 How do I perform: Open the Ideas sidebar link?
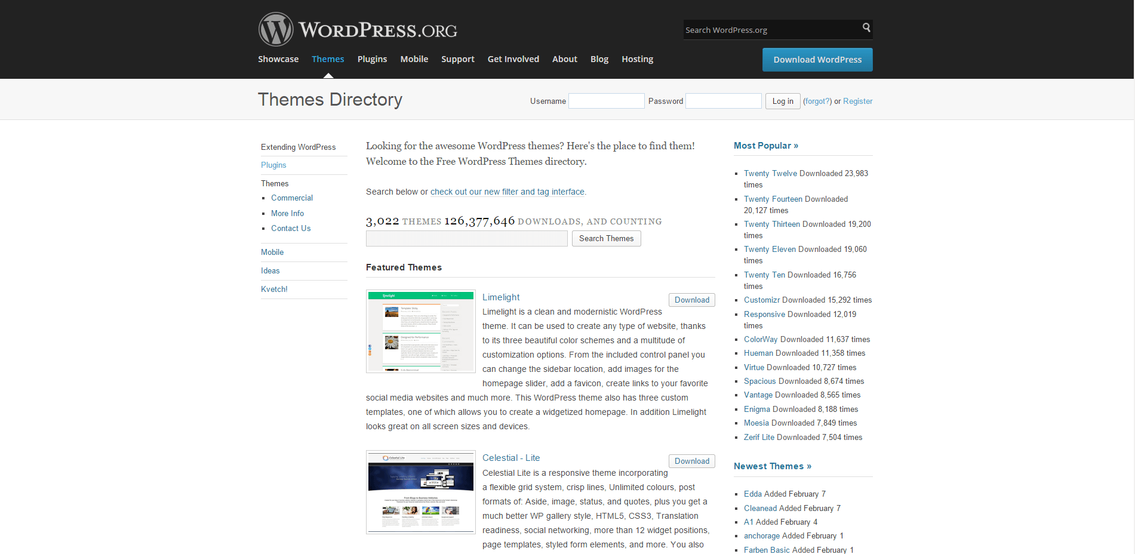click(x=270, y=271)
